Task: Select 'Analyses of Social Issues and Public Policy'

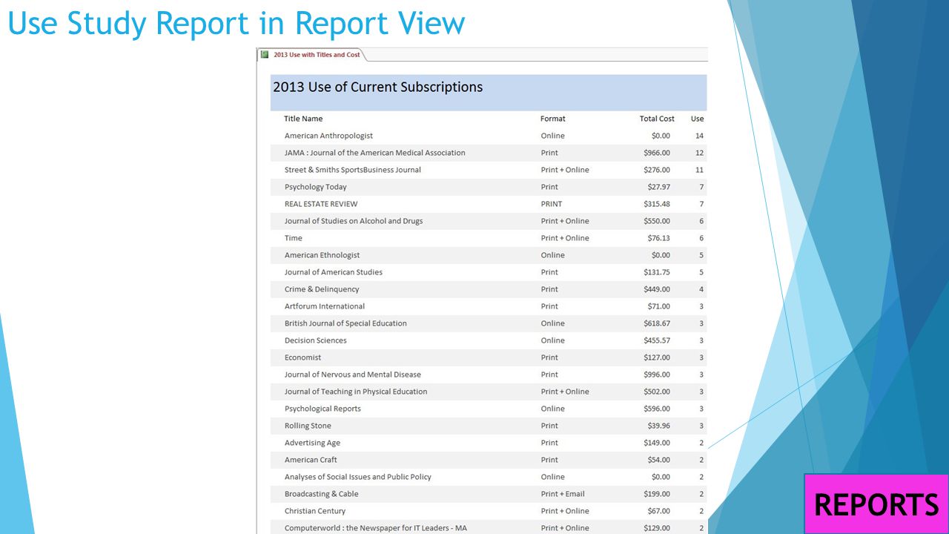Action: [358, 477]
